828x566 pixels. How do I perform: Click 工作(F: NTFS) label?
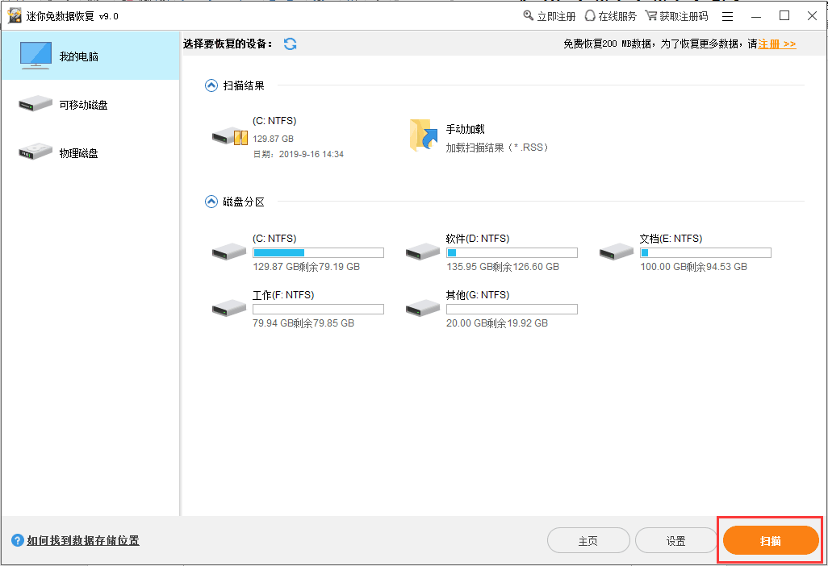283,295
